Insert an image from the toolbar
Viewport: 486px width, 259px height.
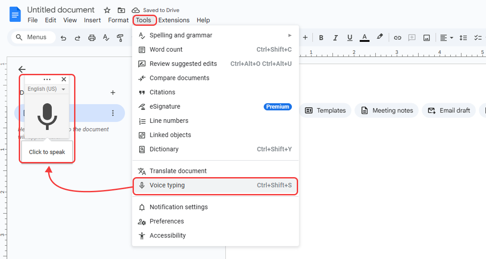point(427,37)
